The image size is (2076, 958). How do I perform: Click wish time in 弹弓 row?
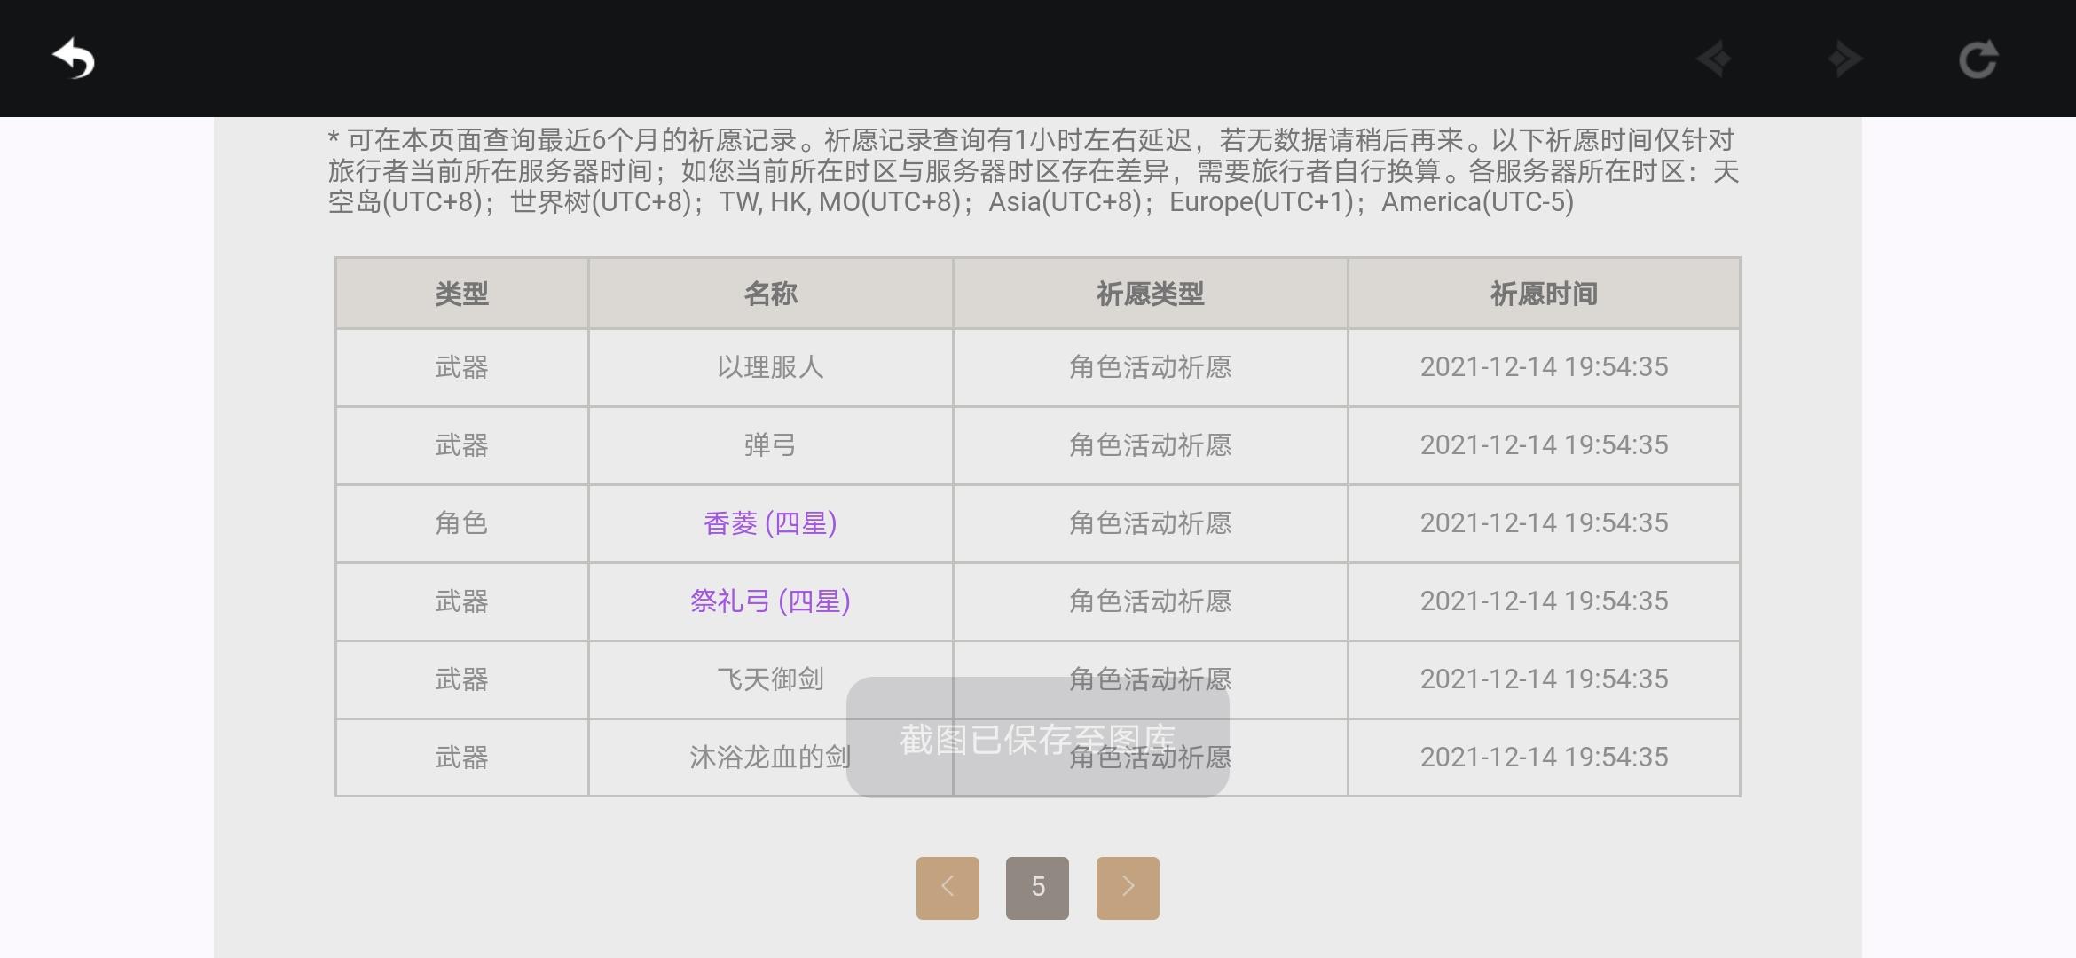pyautogui.click(x=1544, y=445)
